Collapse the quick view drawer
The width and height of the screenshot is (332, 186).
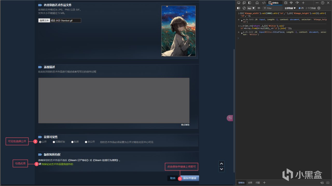[x=328, y=183]
